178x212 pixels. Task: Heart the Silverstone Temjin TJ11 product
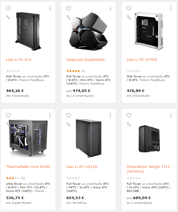click(129, 115)
